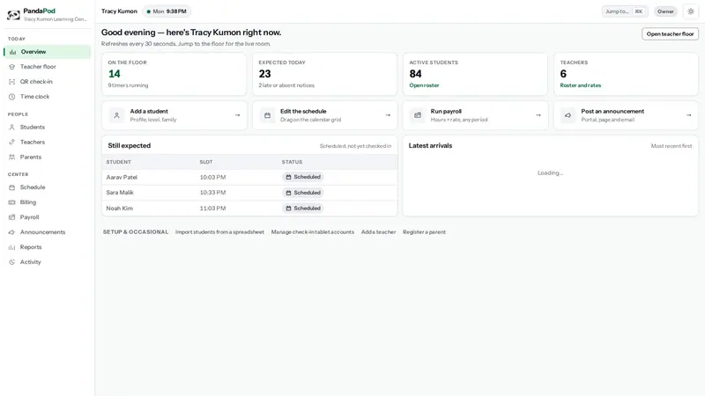Click the Expected today 23 card
This screenshot has height=396, width=705.
point(324,74)
